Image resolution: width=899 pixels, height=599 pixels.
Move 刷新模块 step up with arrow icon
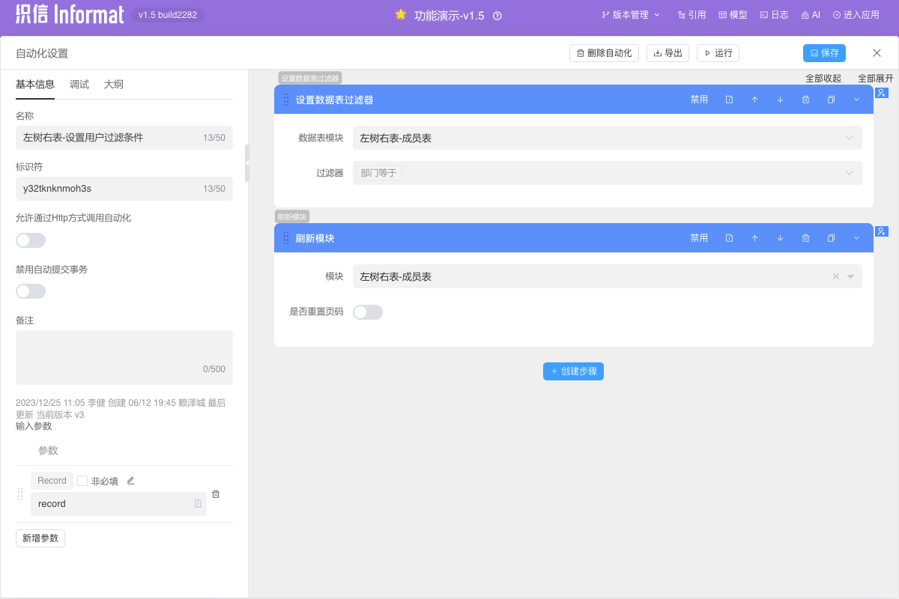point(754,238)
